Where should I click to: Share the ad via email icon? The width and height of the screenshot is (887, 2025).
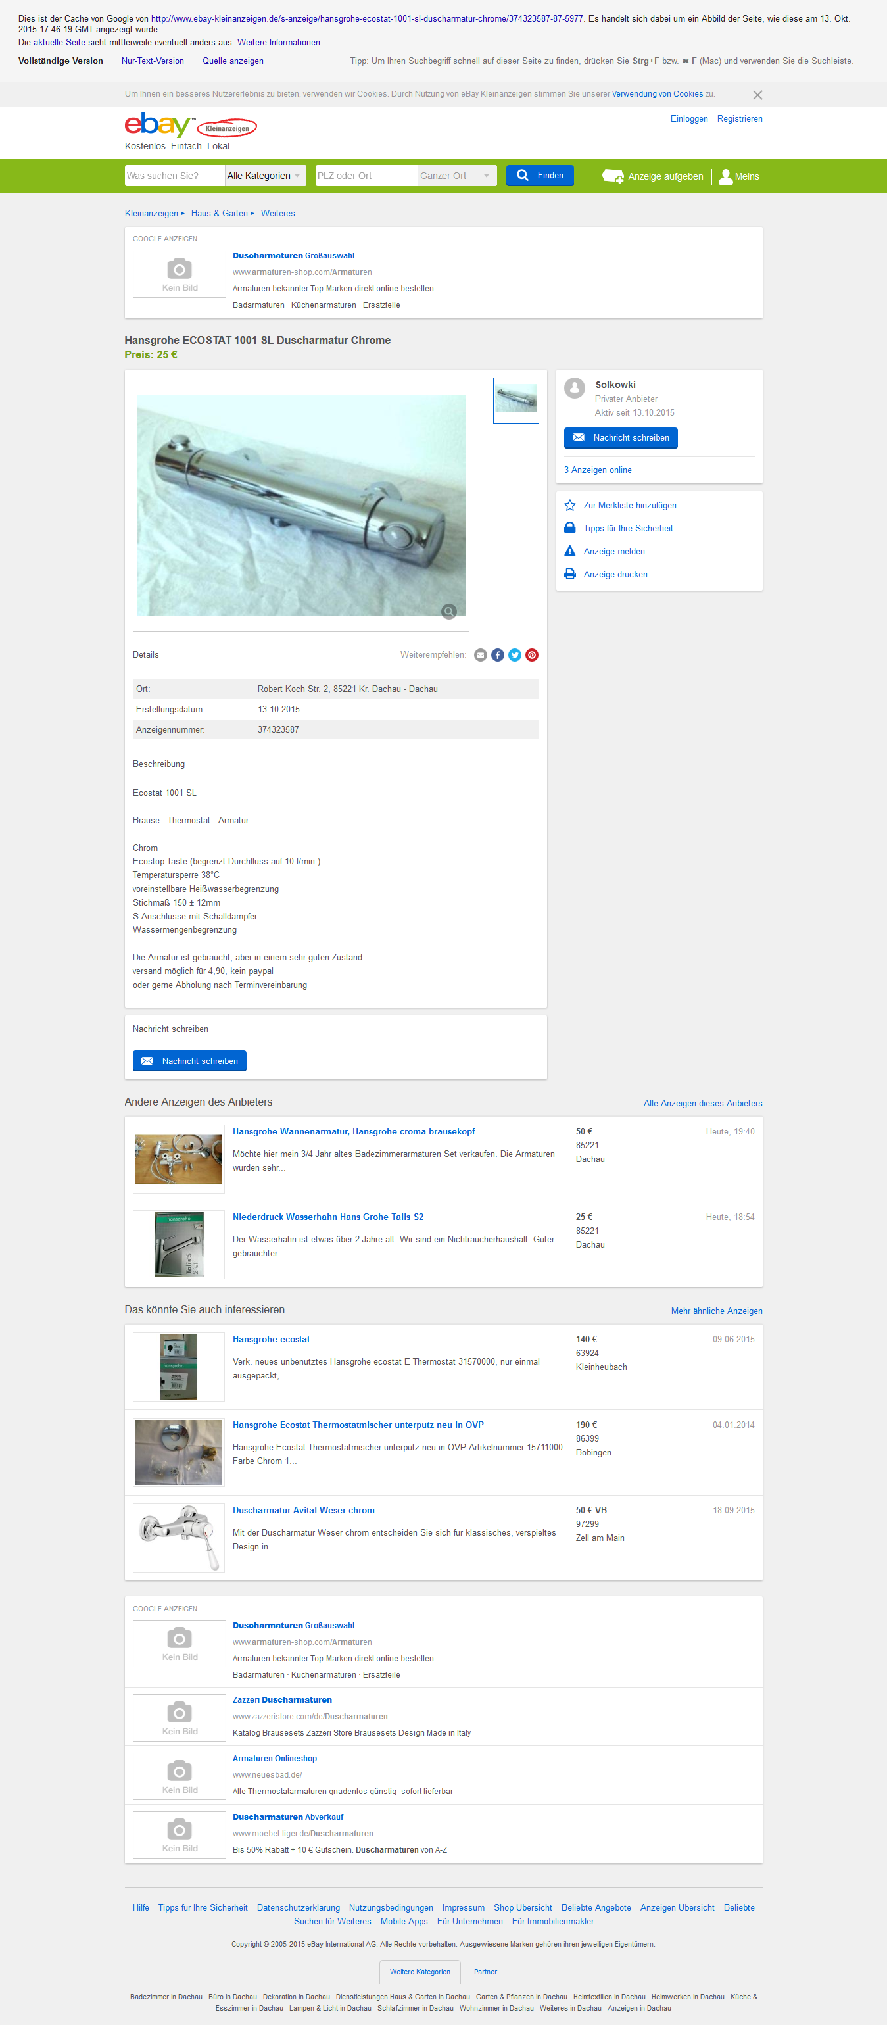click(x=481, y=655)
